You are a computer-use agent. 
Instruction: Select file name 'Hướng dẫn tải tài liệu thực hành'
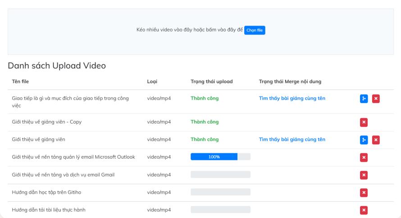[x=49, y=210]
